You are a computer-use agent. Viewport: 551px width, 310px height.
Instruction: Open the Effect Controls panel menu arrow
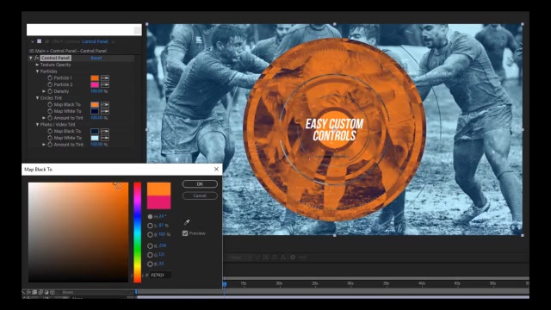pyautogui.click(x=114, y=42)
